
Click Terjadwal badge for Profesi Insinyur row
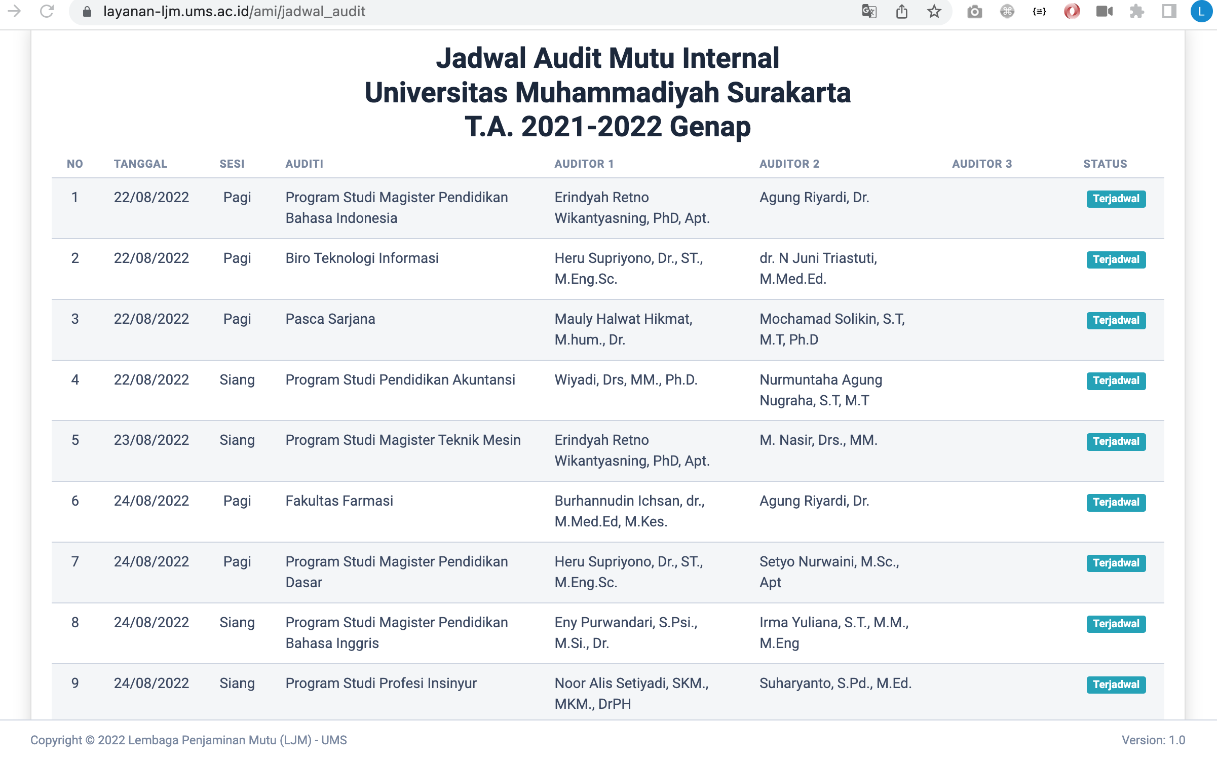pyautogui.click(x=1116, y=685)
